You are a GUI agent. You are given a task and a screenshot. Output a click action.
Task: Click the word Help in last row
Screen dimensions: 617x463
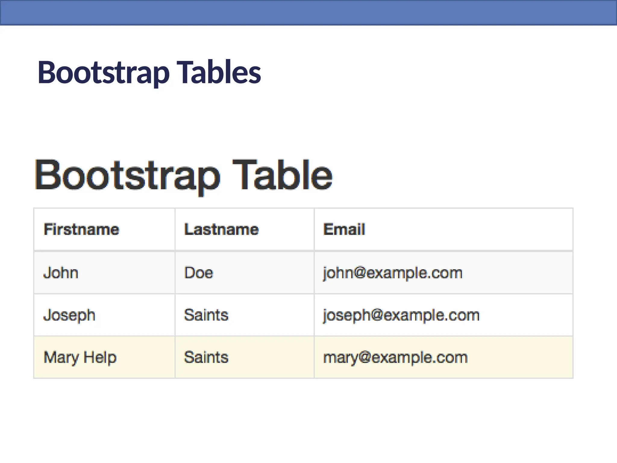point(100,357)
